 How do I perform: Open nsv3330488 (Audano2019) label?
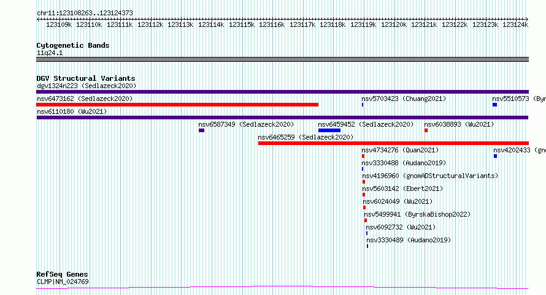pyautogui.click(x=404, y=163)
